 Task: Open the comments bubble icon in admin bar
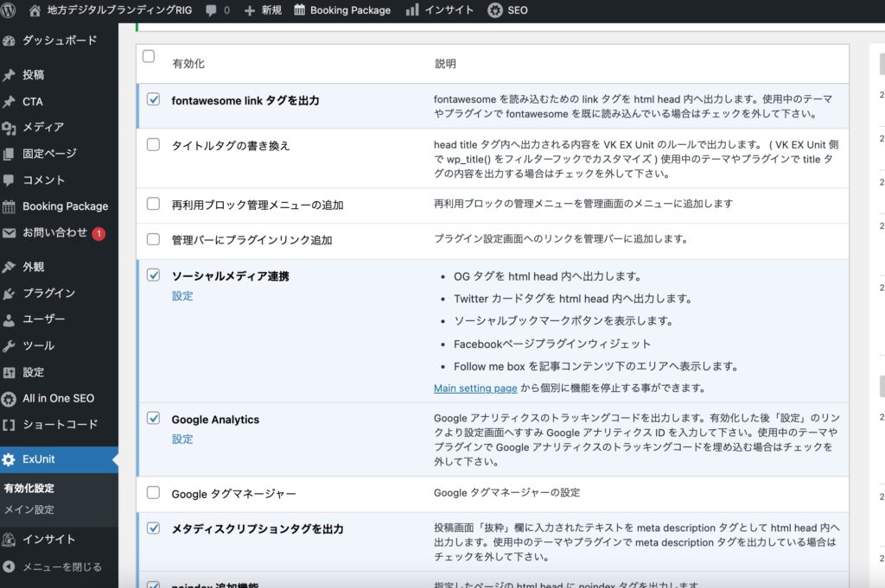212,10
